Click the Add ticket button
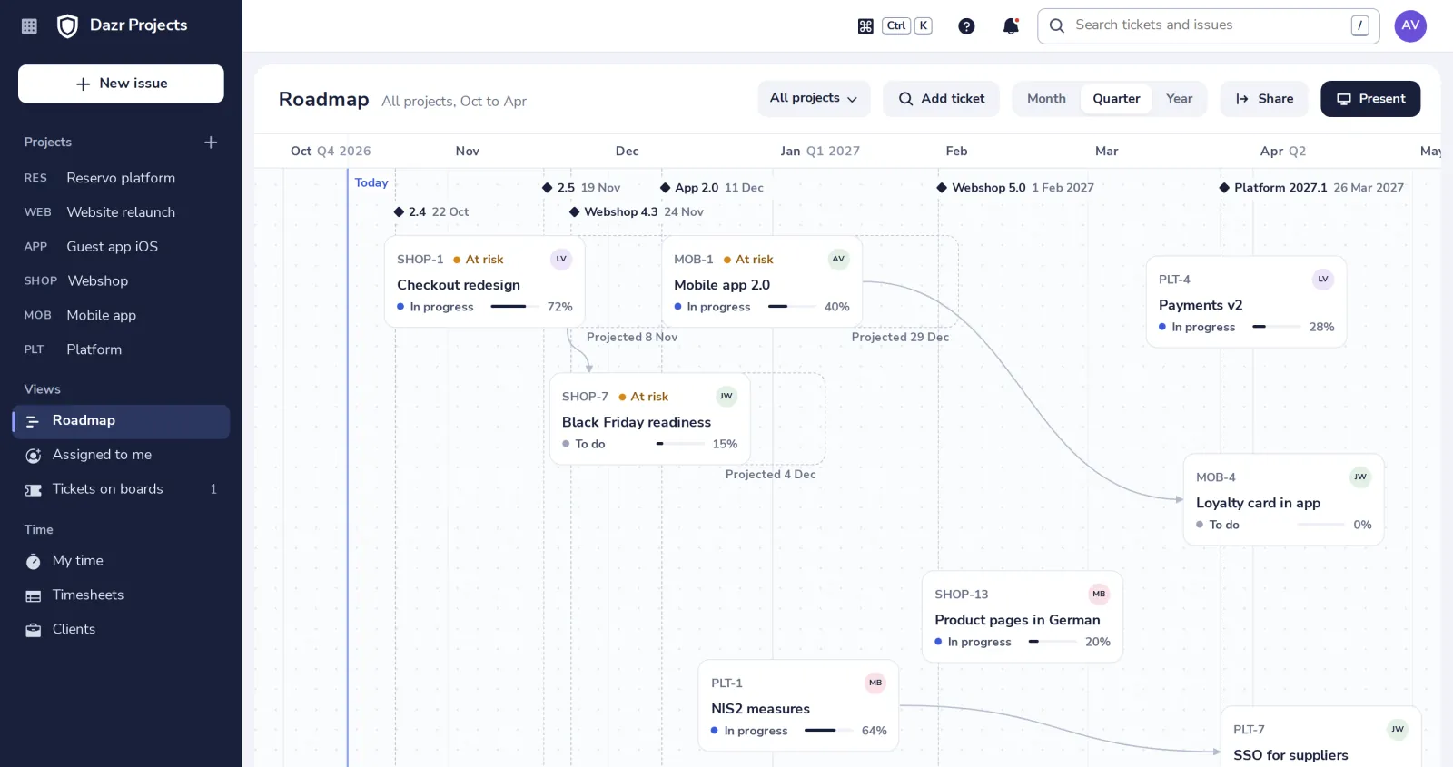 click(941, 99)
